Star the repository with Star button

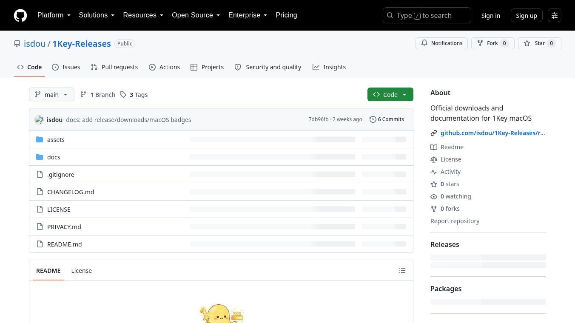(x=539, y=43)
